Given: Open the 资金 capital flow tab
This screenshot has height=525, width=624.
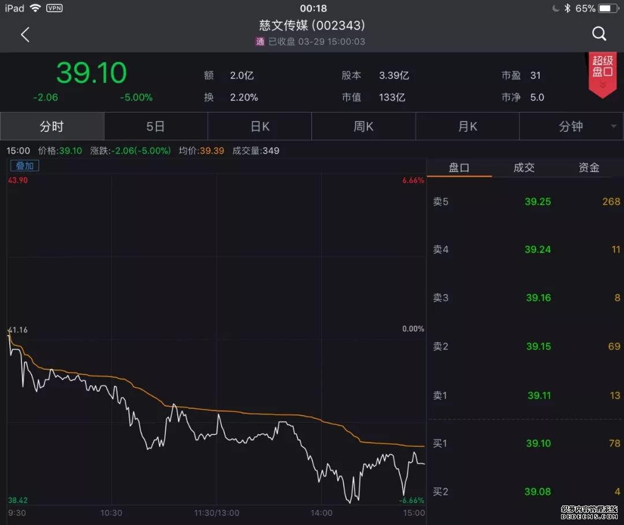Looking at the screenshot, I should coord(589,168).
